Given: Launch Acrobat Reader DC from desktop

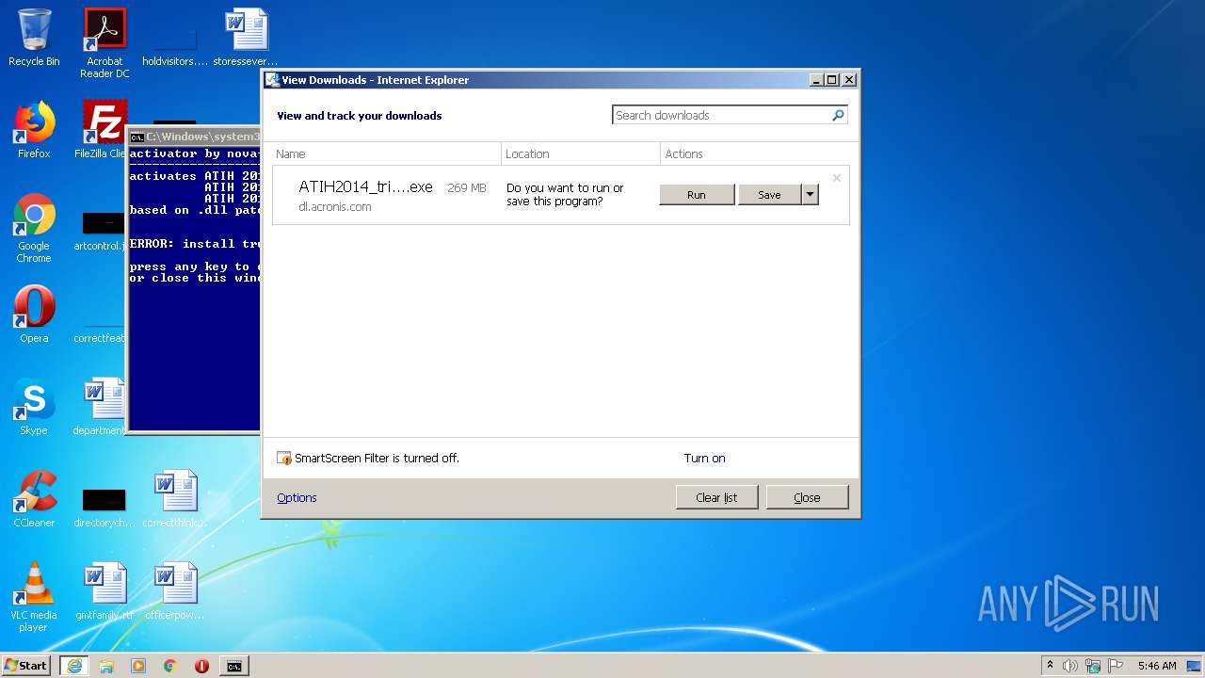Looking at the screenshot, I should [x=104, y=42].
